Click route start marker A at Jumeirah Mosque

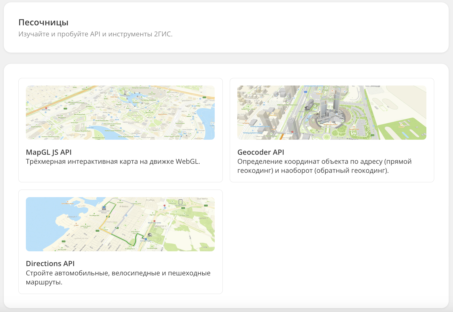click(104, 208)
